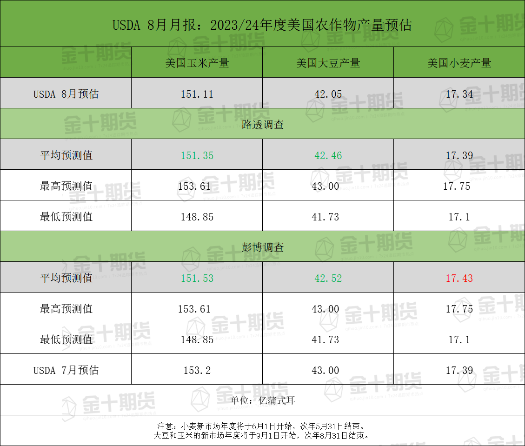Select green value 151.53 in 彭博 average row
The height and width of the screenshot is (446, 525).
point(197,279)
